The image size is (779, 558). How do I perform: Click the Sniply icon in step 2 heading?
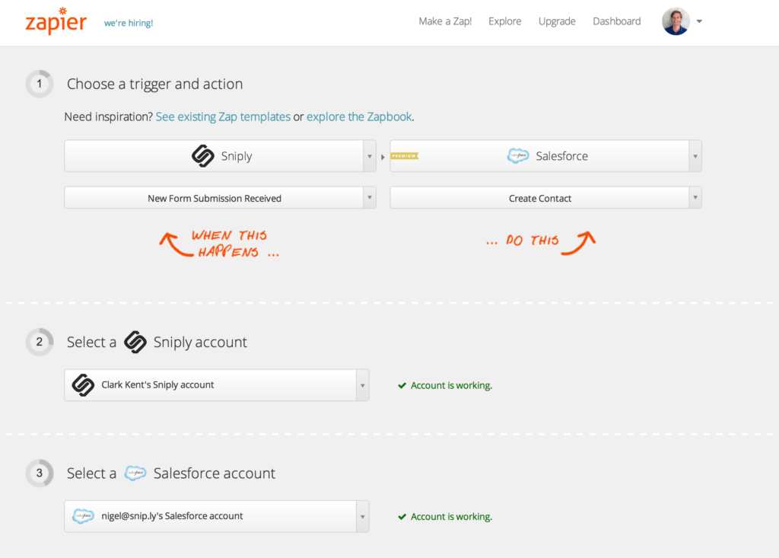tap(135, 343)
